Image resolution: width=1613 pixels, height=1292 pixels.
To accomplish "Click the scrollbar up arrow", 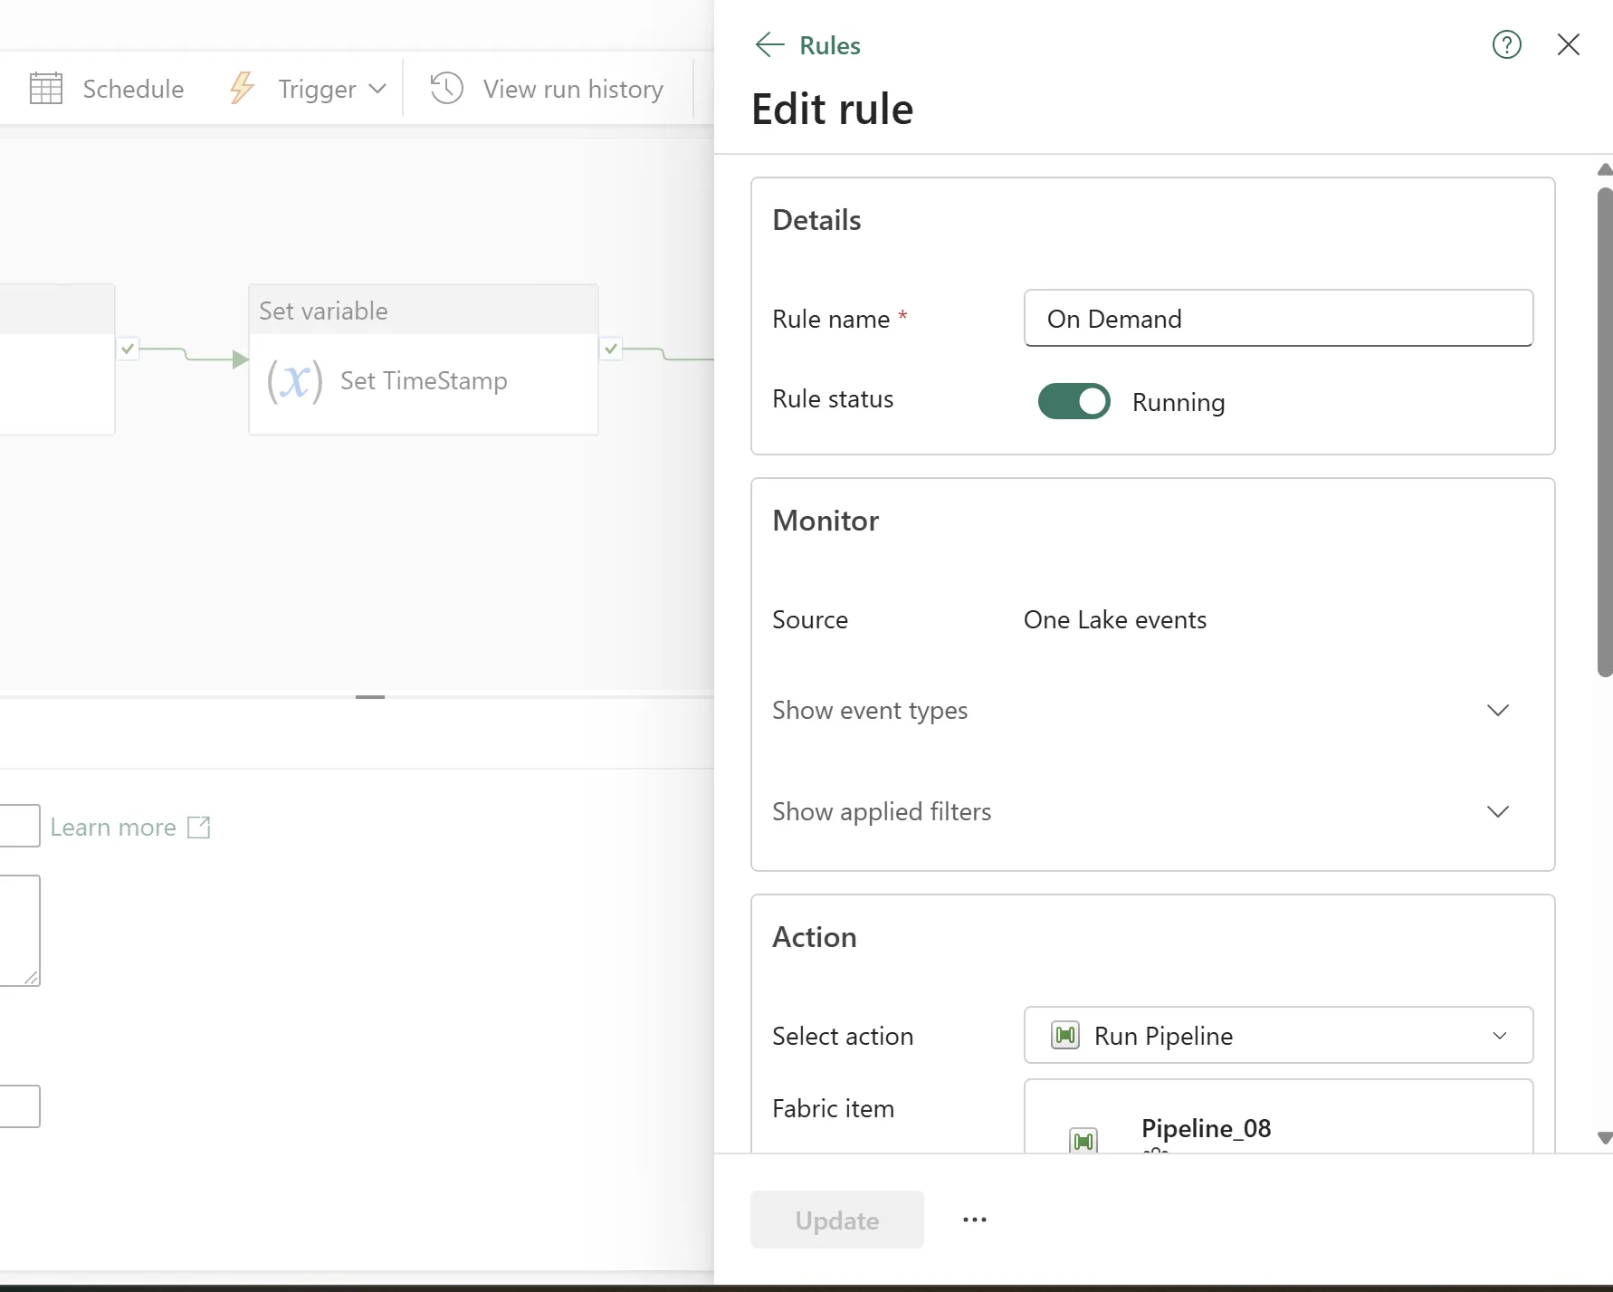I will coord(1605,169).
